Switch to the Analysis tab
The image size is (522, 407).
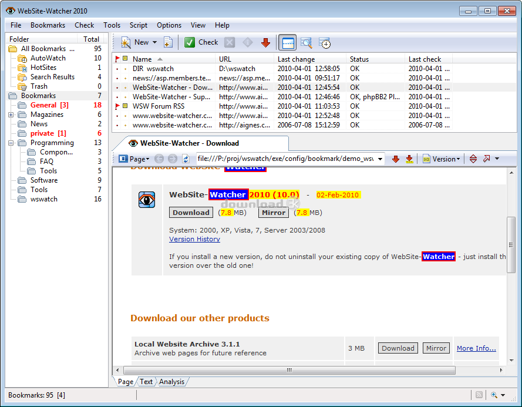(171, 382)
